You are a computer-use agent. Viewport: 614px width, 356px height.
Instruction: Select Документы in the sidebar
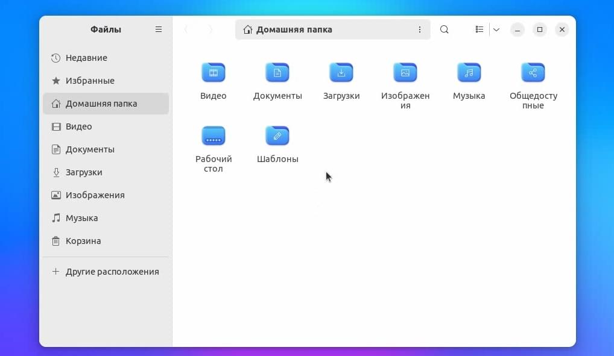tap(106, 149)
